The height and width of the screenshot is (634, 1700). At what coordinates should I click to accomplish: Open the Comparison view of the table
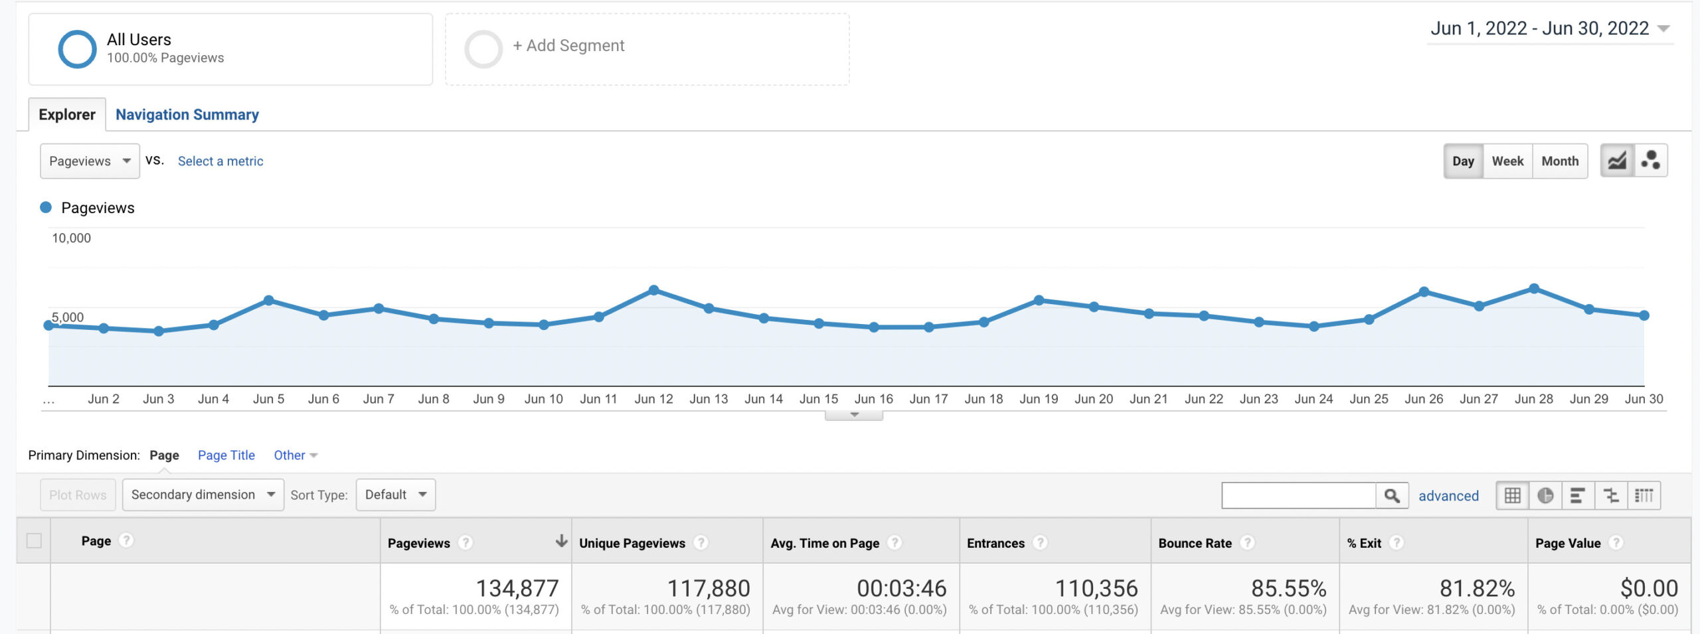click(1611, 495)
